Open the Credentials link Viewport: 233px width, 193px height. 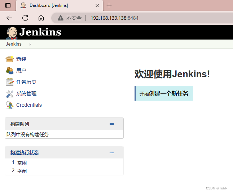pyautogui.click(x=29, y=105)
